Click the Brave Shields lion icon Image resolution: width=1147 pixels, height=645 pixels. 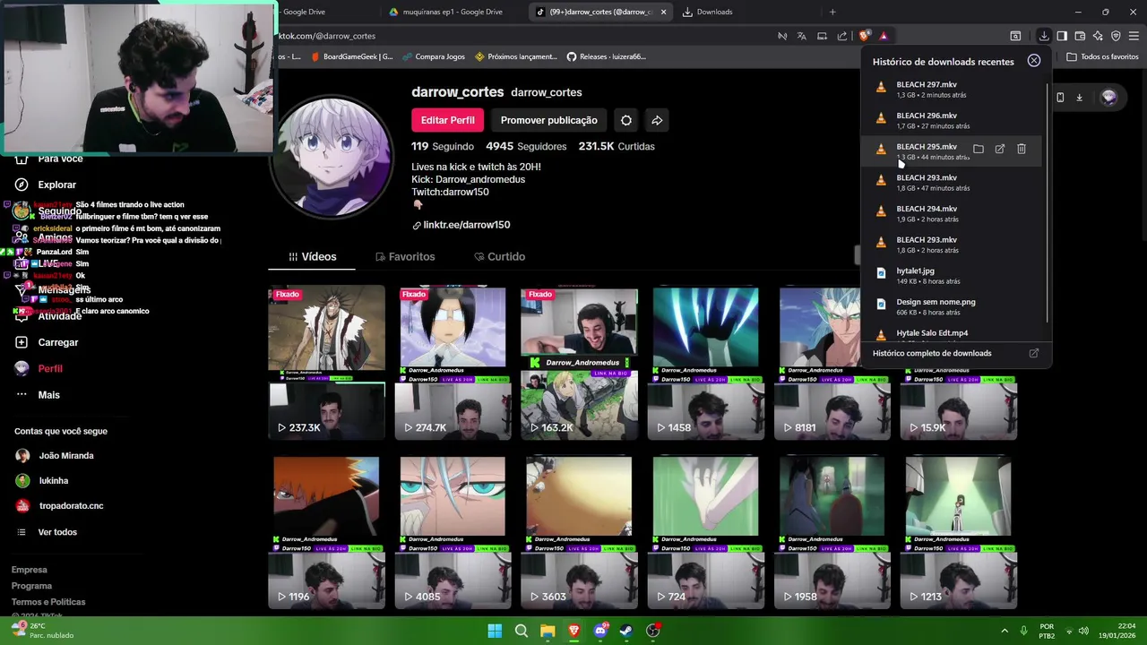tap(864, 36)
